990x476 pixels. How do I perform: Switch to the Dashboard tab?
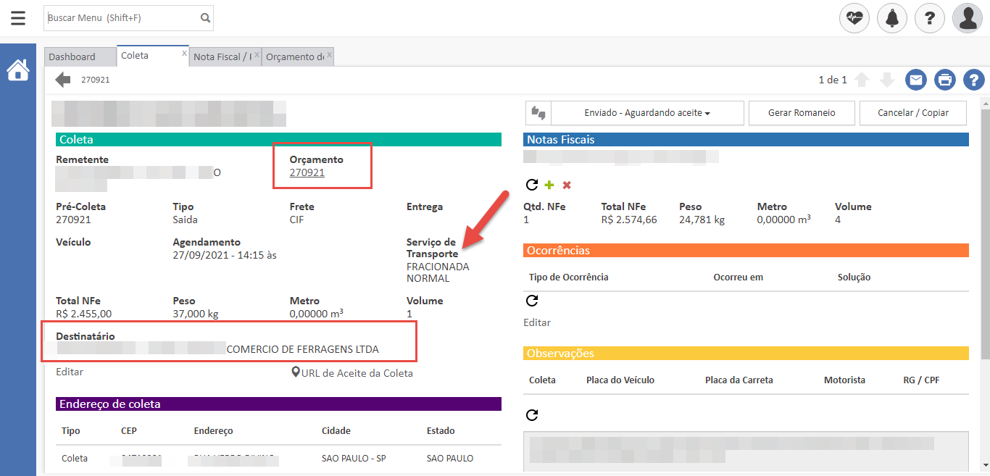click(x=72, y=57)
